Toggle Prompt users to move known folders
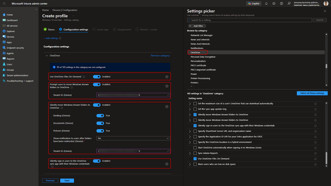The image size is (331, 186). (x=97, y=84)
